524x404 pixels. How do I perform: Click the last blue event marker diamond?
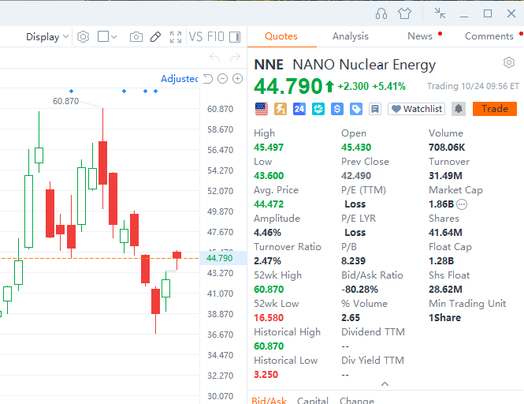coord(156,91)
